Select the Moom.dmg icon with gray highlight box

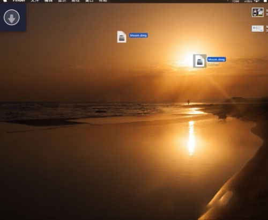[200, 61]
